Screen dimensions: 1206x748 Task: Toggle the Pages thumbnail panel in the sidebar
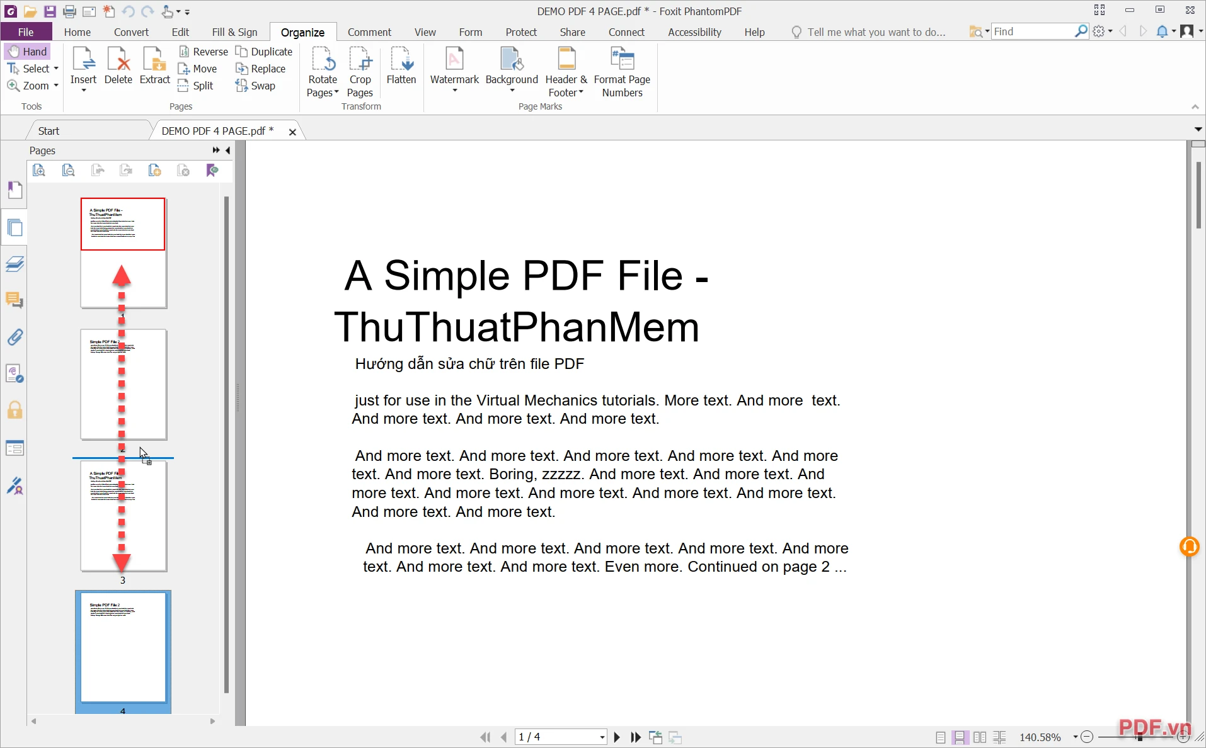coord(14,227)
